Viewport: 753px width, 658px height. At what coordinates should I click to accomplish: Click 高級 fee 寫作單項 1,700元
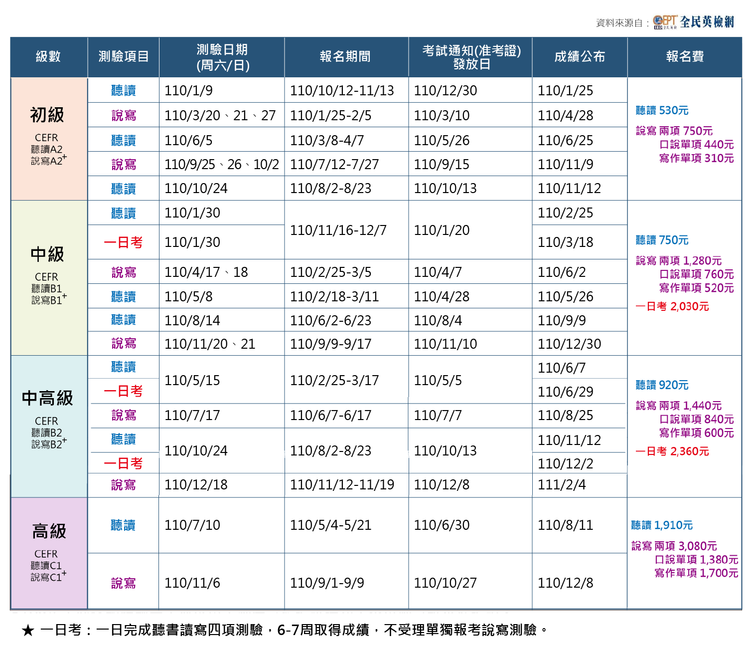(696, 573)
